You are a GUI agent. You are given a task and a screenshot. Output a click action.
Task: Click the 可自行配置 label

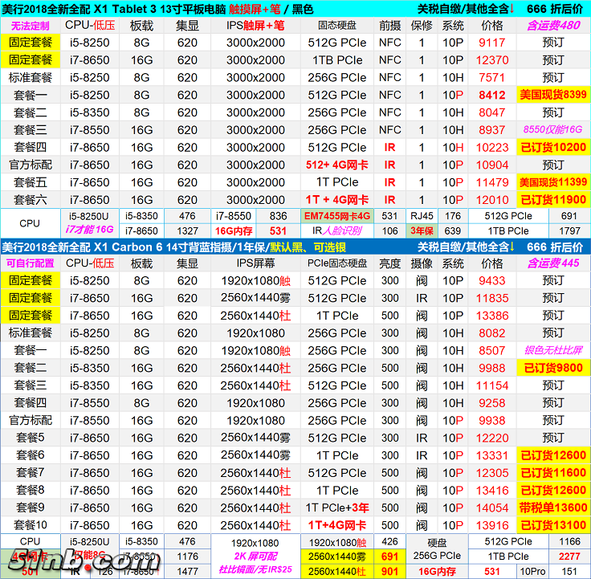(x=30, y=263)
